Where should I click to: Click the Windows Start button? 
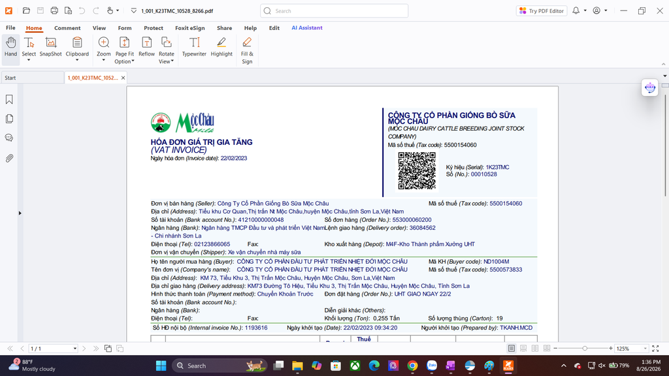161,366
